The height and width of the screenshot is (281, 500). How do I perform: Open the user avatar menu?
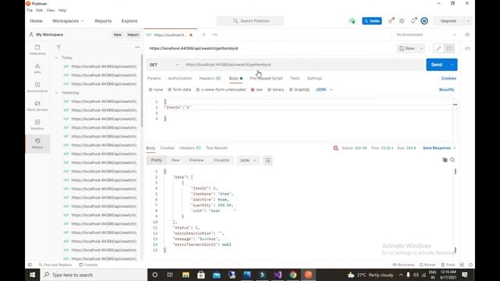[x=424, y=21]
